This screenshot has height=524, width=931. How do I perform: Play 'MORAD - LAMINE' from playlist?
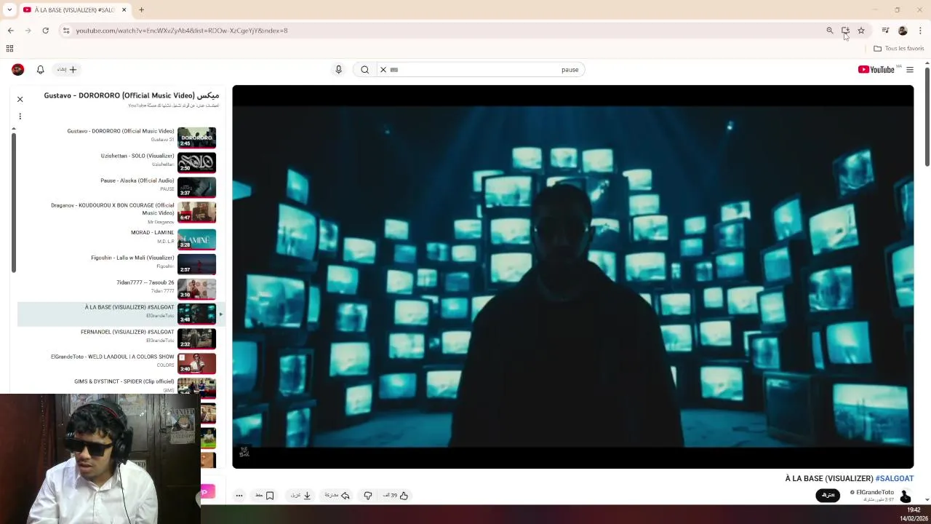coord(153,232)
